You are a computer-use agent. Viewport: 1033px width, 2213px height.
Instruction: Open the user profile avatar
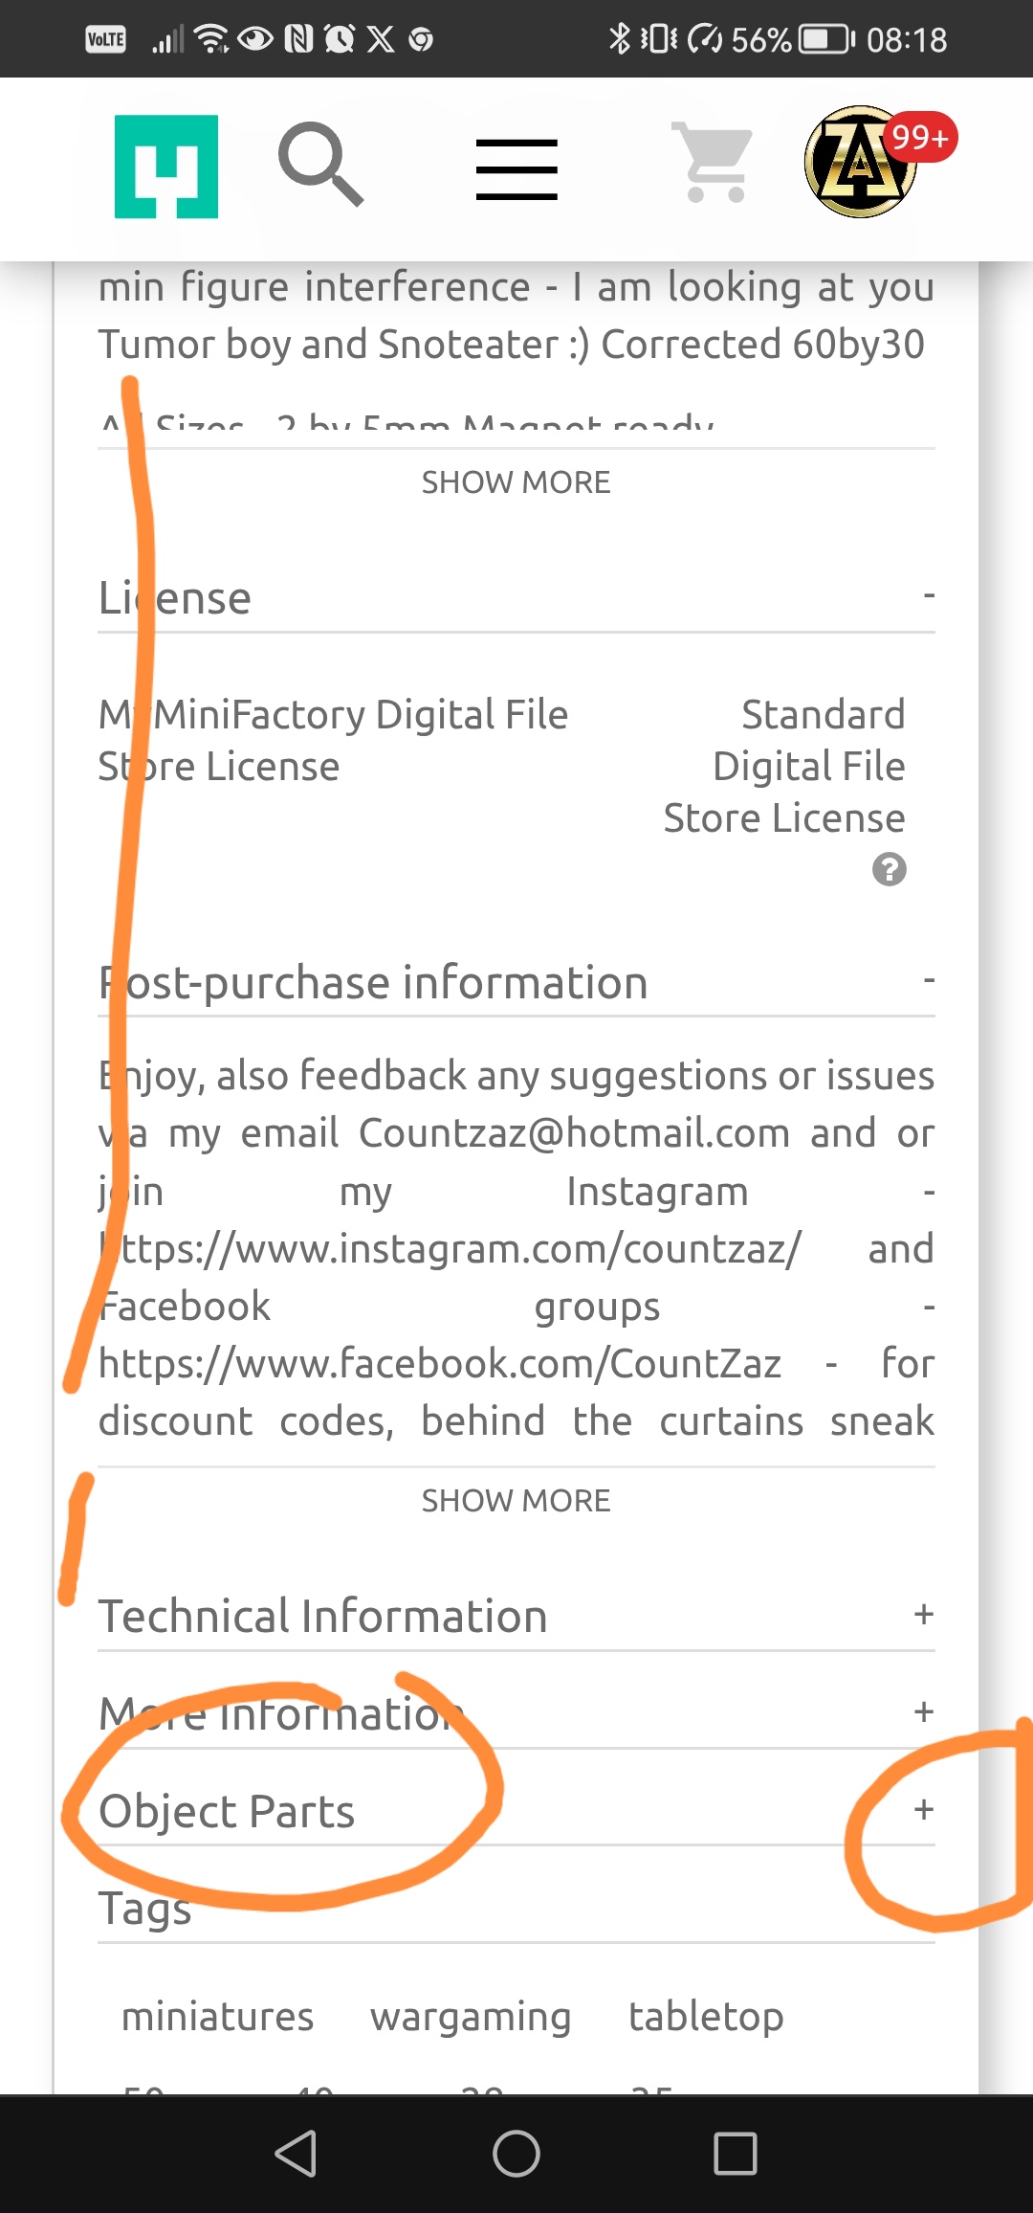[858, 164]
